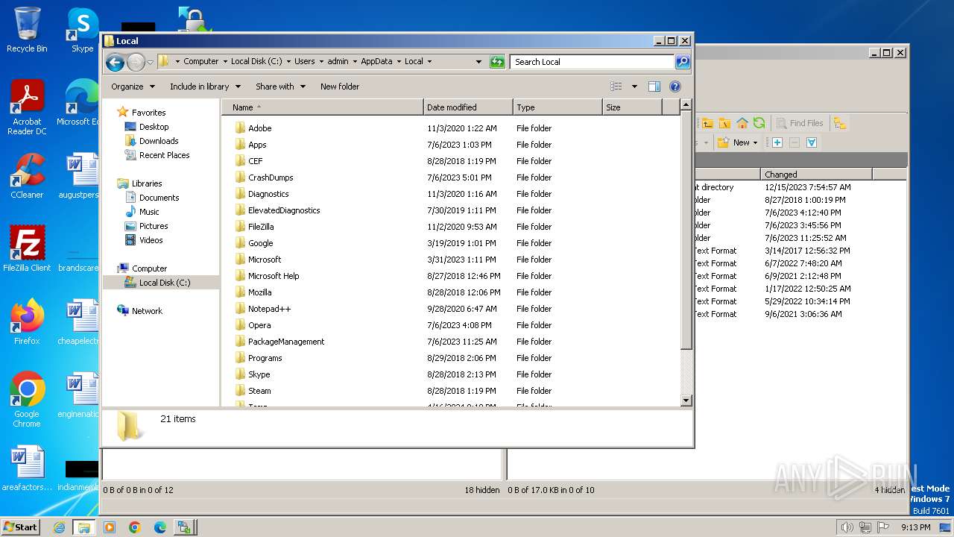Go back with the Explorer back arrow
This screenshot has width=954, height=537.
point(115,62)
